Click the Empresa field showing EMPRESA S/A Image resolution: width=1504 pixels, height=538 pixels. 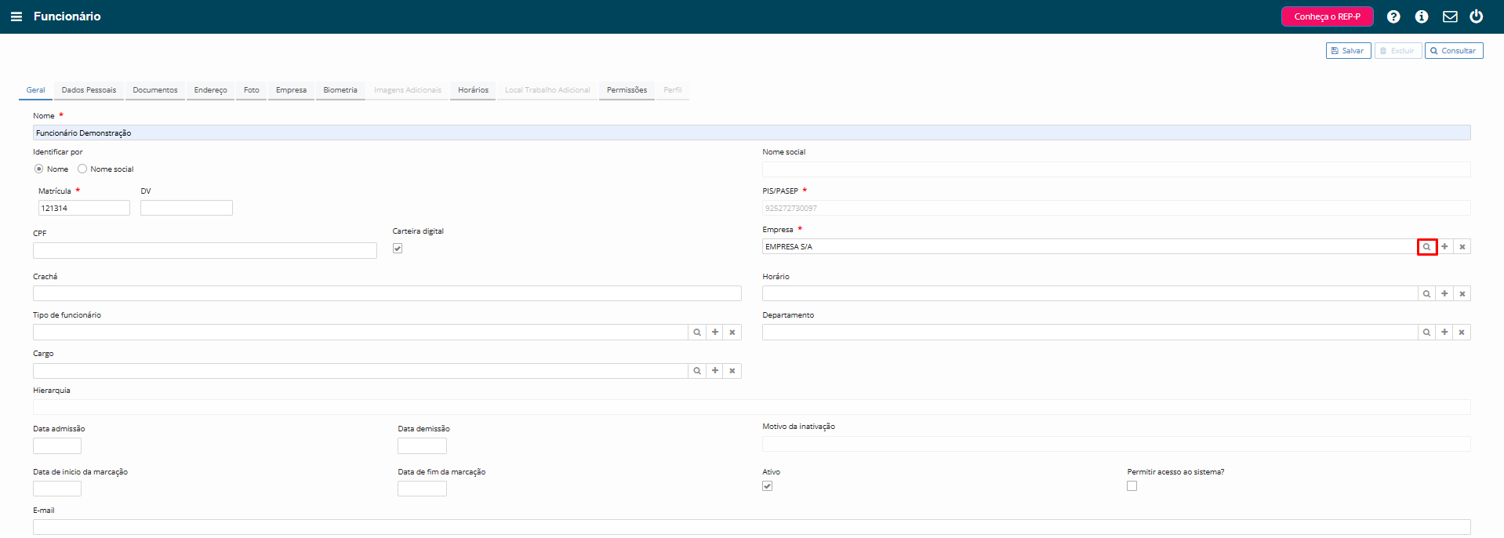1090,247
